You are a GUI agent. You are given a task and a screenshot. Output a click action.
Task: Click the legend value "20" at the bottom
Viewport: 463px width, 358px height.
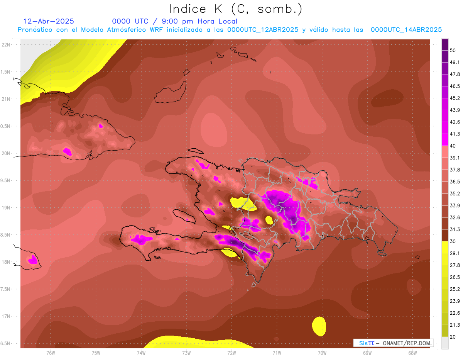click(x=453, y=337)
